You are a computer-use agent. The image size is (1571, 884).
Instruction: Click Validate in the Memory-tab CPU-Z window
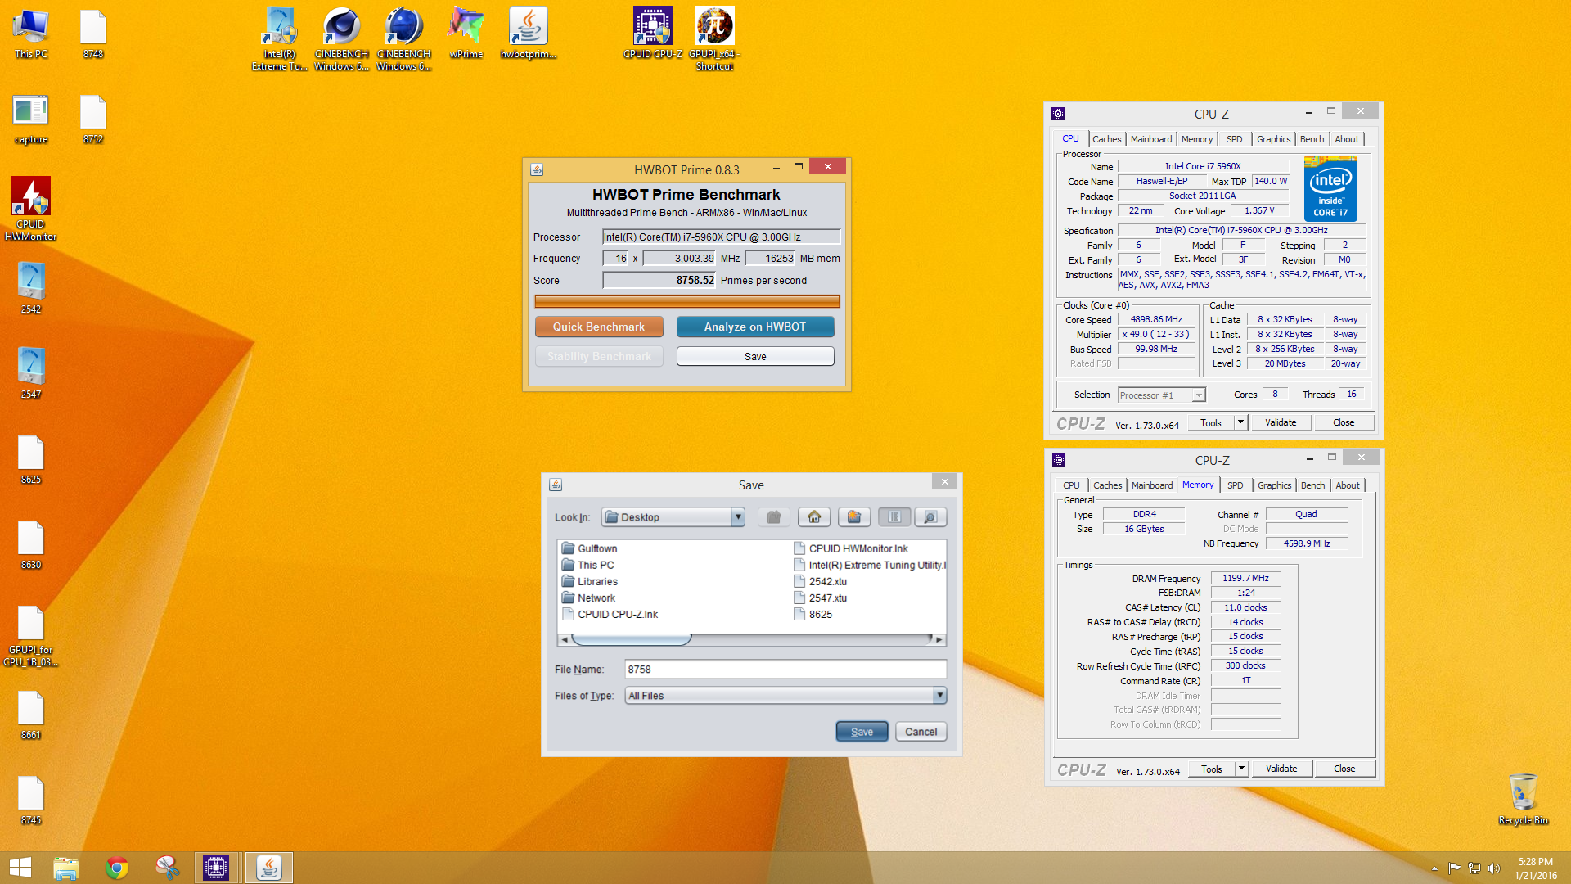[1281, 769]
